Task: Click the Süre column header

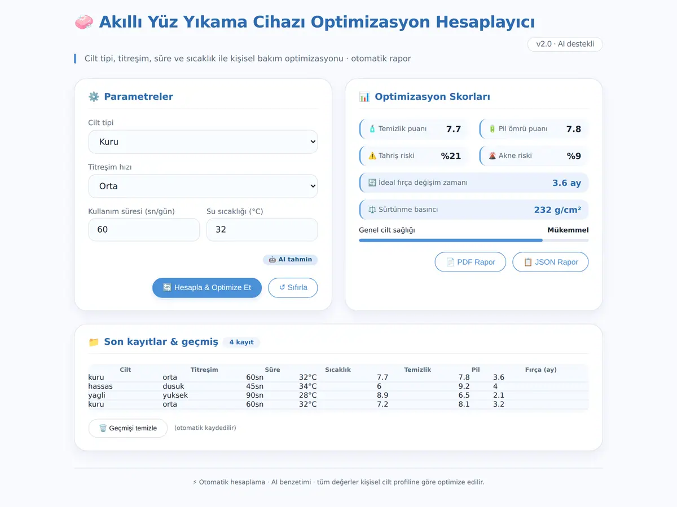Action: click(272, 370)
